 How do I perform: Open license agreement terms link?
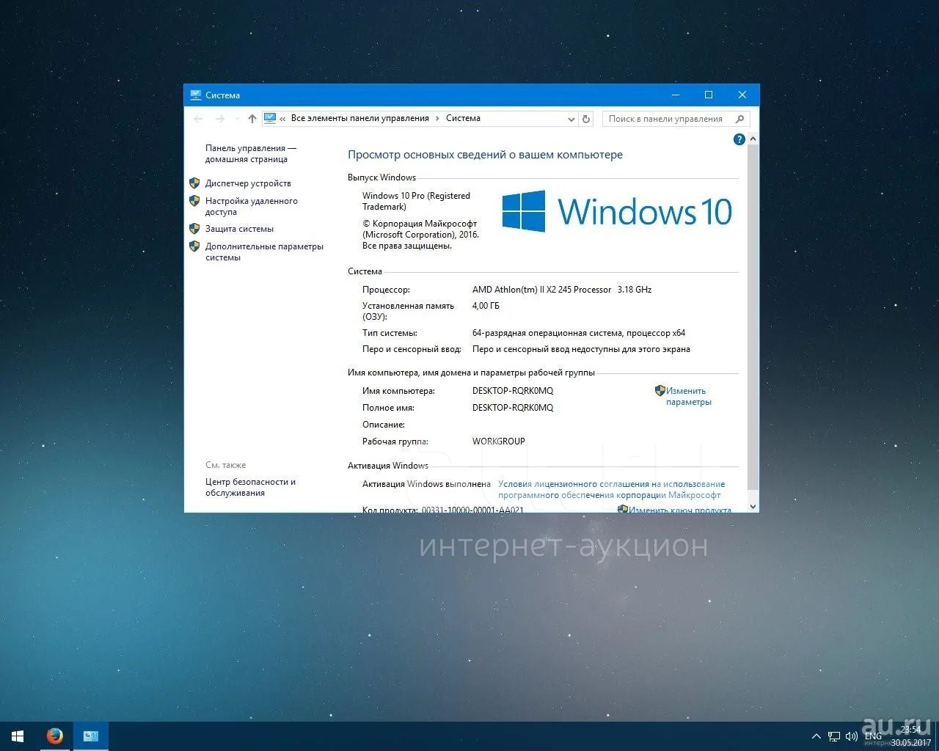pyautogui.click(x=611, y=489)
